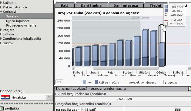Screen dimensions: 191x111
Task: Click the help icon beside osnovne informacije
Action: point(190,89)
